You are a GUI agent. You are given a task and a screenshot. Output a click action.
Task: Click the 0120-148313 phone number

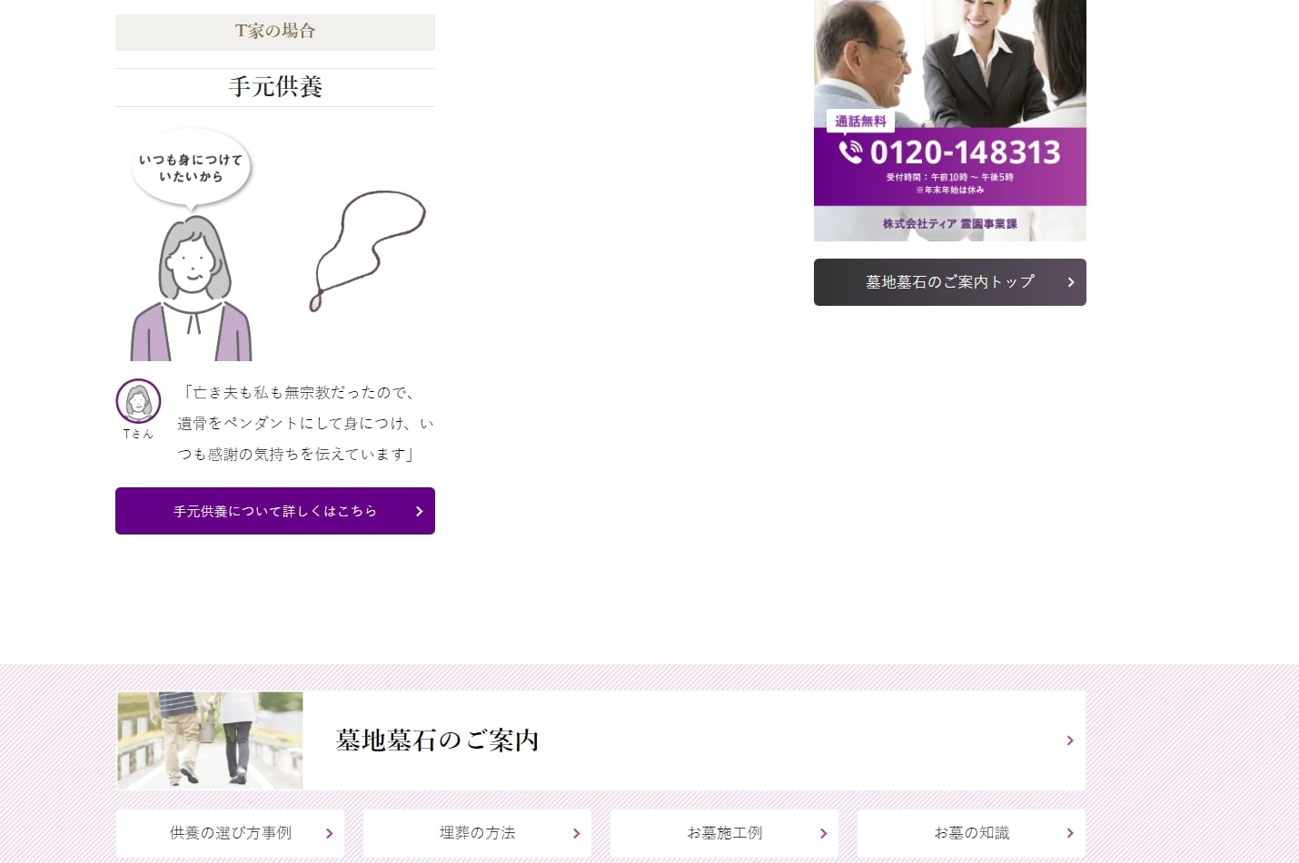pyautogui.click(x=965, y=152)
